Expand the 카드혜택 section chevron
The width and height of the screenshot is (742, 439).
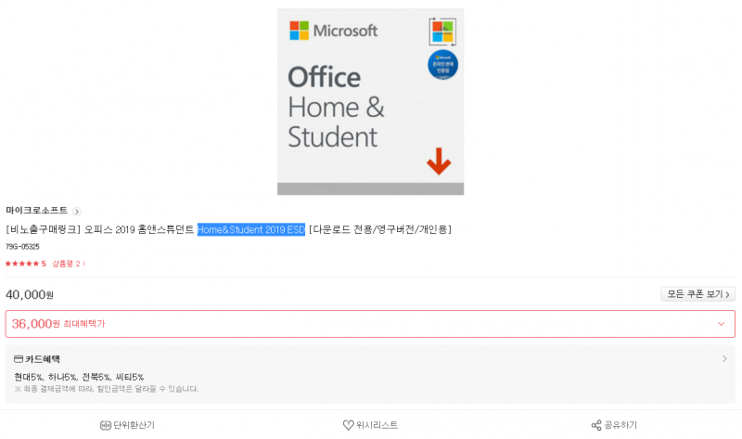point(724,359)
